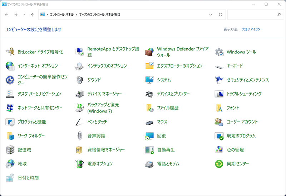Click the 電源オプション battery icon

point(79,164)
